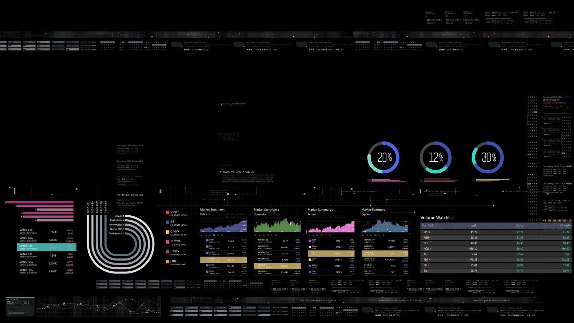
Task: Click the red U 10Y bond swatch
Action: (x=167, y=212)
